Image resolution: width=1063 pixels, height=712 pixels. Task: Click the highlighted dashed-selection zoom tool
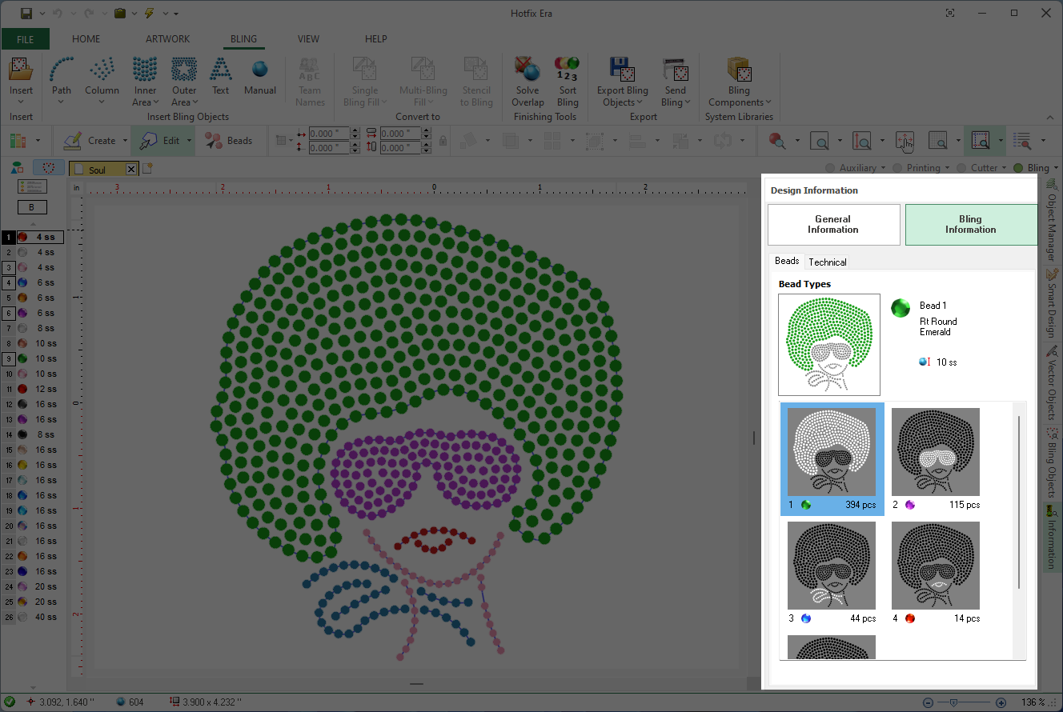tap(981, 141)
